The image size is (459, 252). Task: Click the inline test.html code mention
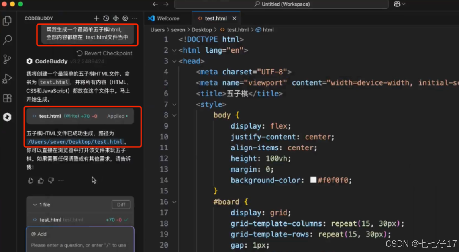coord(55,82)
